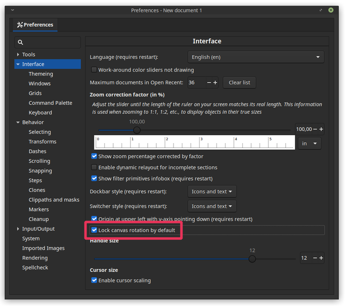The width and height of the screenshot is (346, 307).
Task: Click the Handle size slider knob
Action: click(x=252, y=259)
